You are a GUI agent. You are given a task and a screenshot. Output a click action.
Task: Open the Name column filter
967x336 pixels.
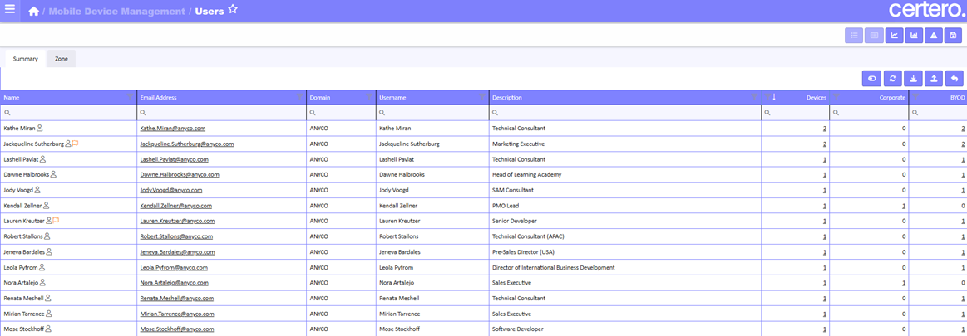(131, 96)
